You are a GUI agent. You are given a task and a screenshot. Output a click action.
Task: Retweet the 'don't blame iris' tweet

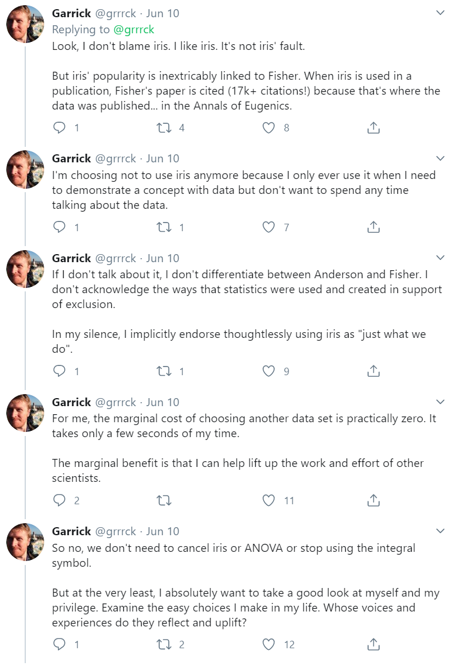tap(164, 127)
